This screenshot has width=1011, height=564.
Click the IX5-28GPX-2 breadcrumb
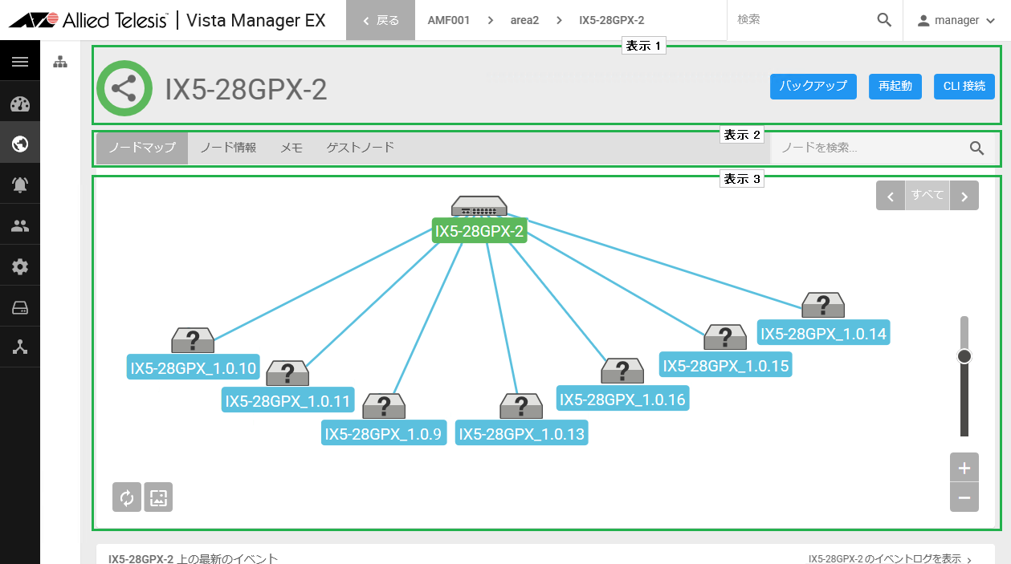(612, 20)
